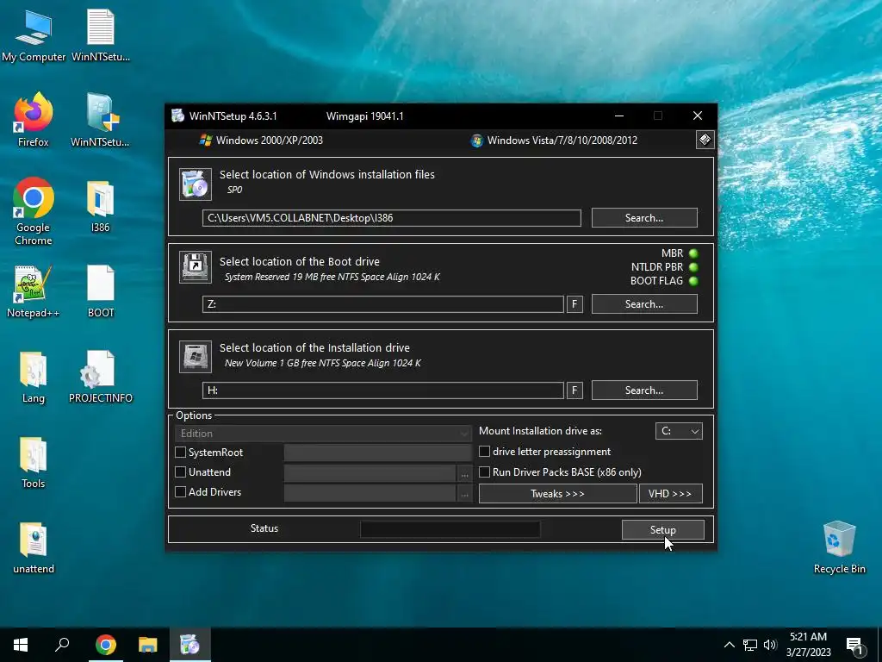Open My Computer desktop icon
This screenshot has width=882, height=662.
coord(34,35)
